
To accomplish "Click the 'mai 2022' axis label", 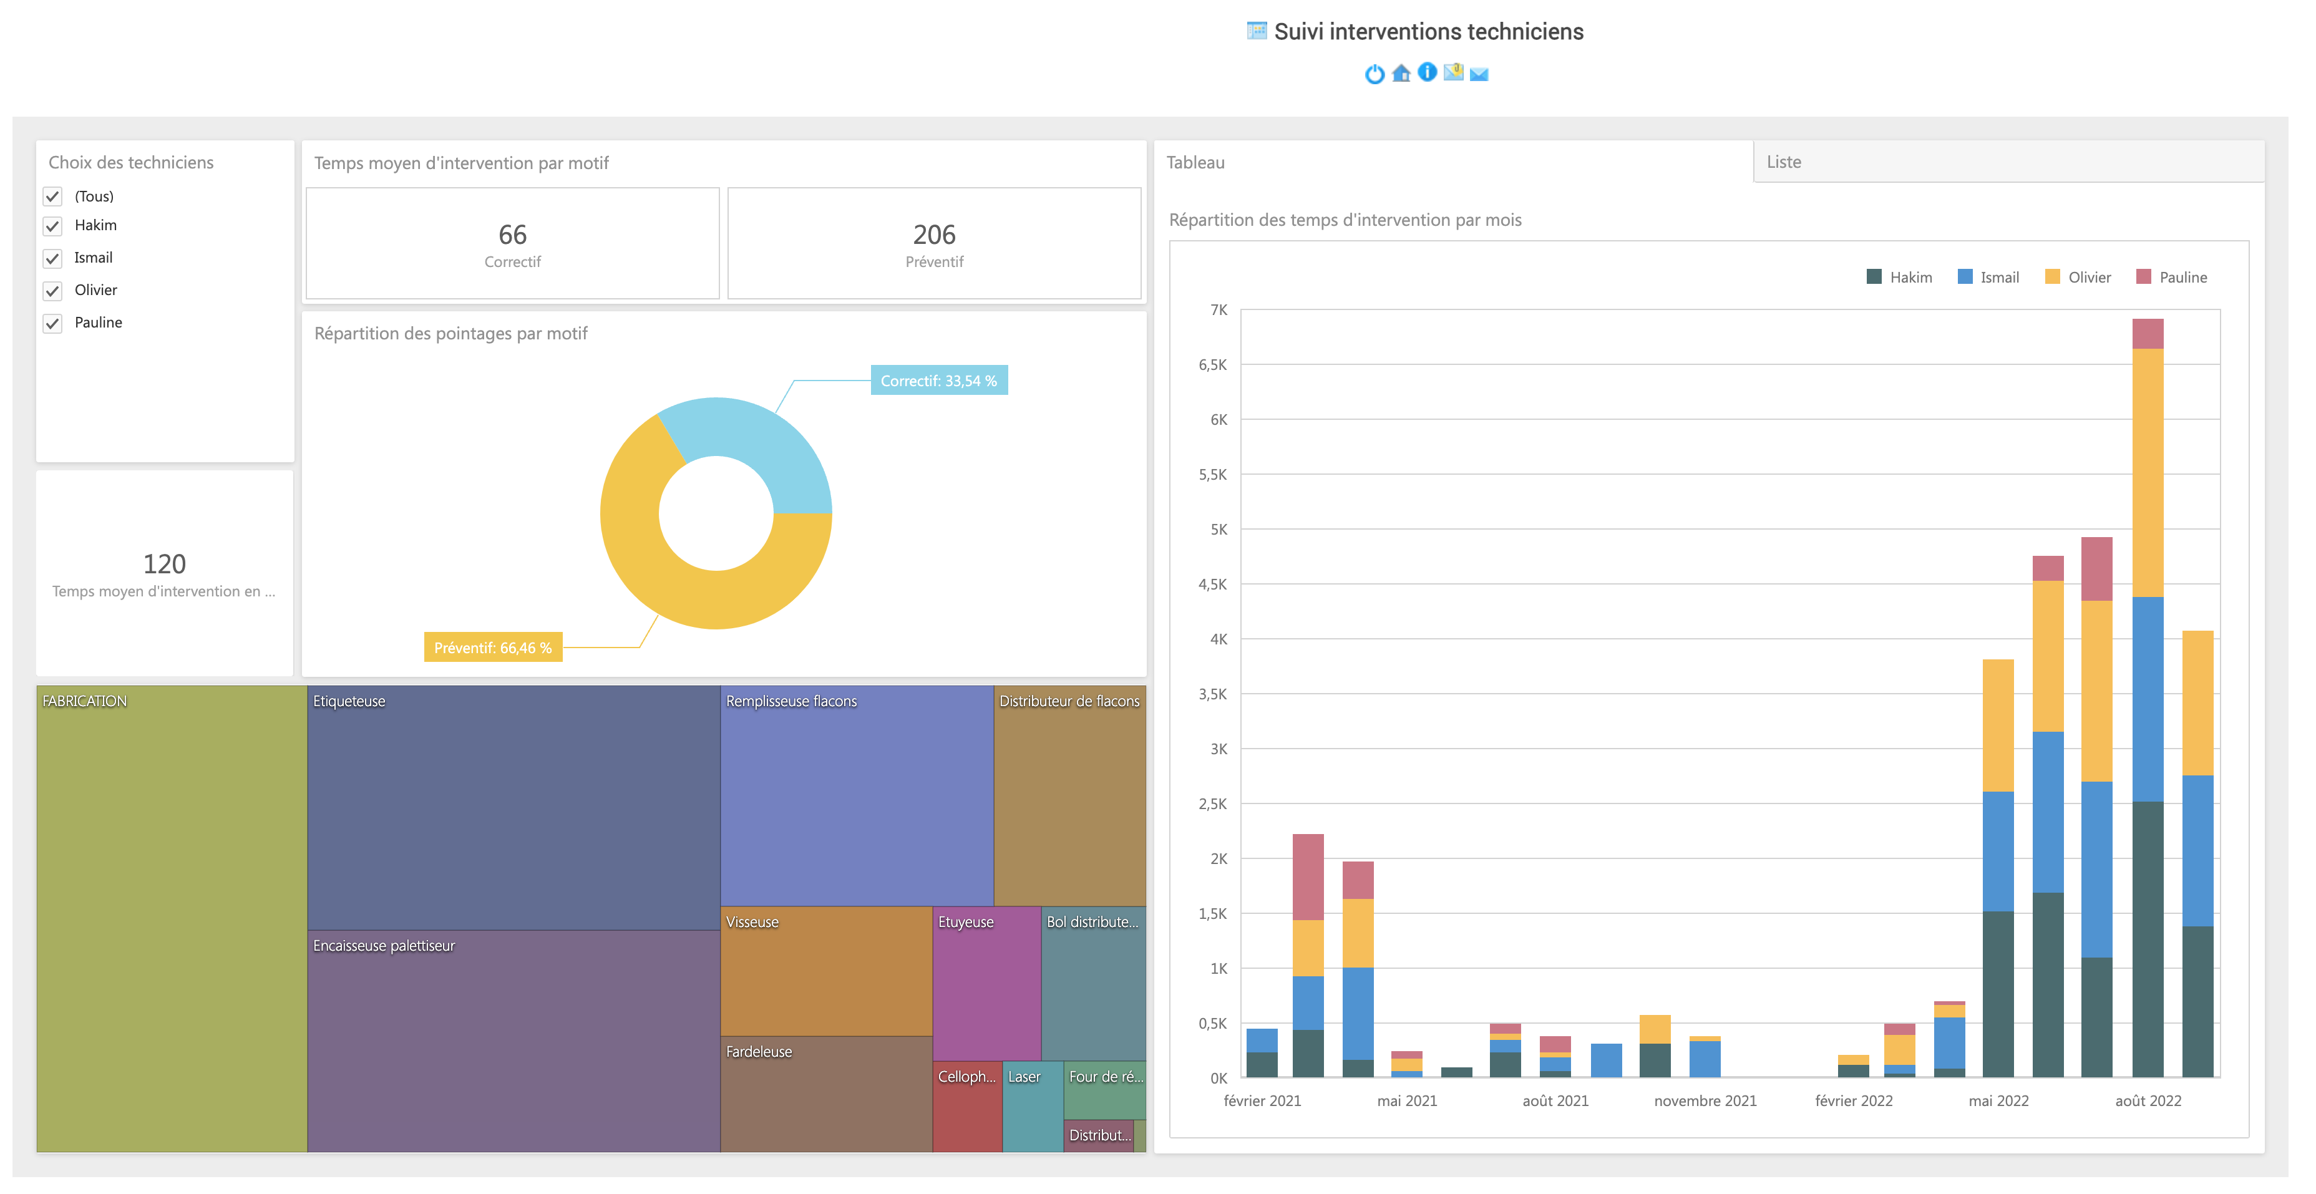I will (x=1998, y=1100).
